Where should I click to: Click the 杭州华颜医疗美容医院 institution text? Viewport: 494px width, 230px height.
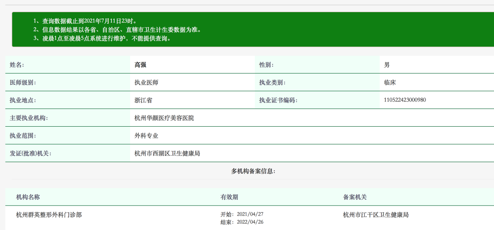tap(164, 118)
